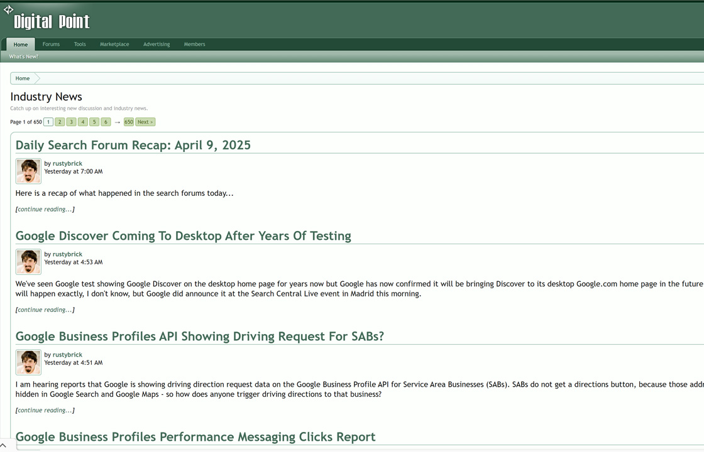
Task: Open Google Business Profiles API article title
Action: [x=200, y=336]
